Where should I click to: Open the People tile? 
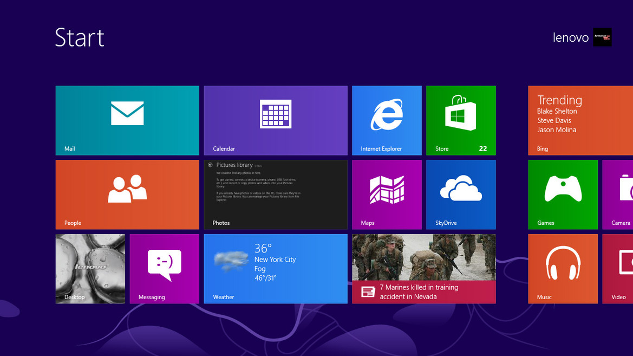[127, 195]
